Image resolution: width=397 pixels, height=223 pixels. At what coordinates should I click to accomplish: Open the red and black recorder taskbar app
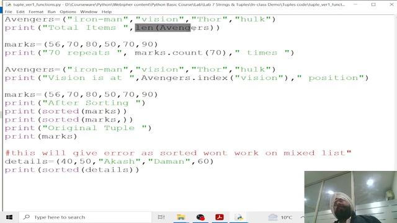click(x=200, y=217)
